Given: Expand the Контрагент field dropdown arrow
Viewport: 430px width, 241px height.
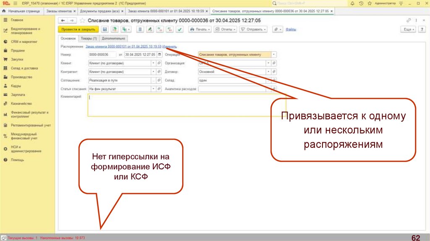Looking at the screenshot, I should tap(153, 72).
